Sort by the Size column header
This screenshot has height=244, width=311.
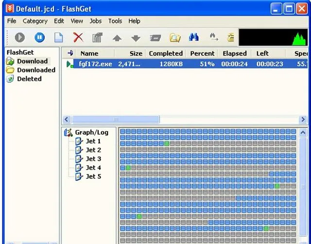(x=130, y=53)
